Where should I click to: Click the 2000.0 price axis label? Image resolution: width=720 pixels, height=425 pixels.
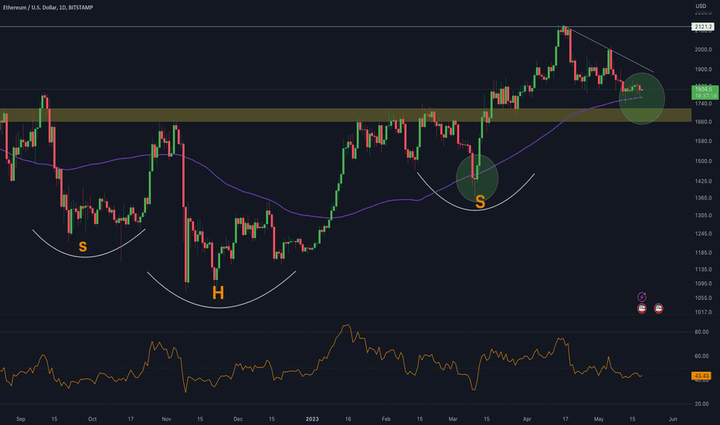(703, 50)
